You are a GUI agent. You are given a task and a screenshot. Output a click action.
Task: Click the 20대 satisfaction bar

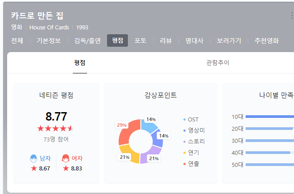point(270,129)
